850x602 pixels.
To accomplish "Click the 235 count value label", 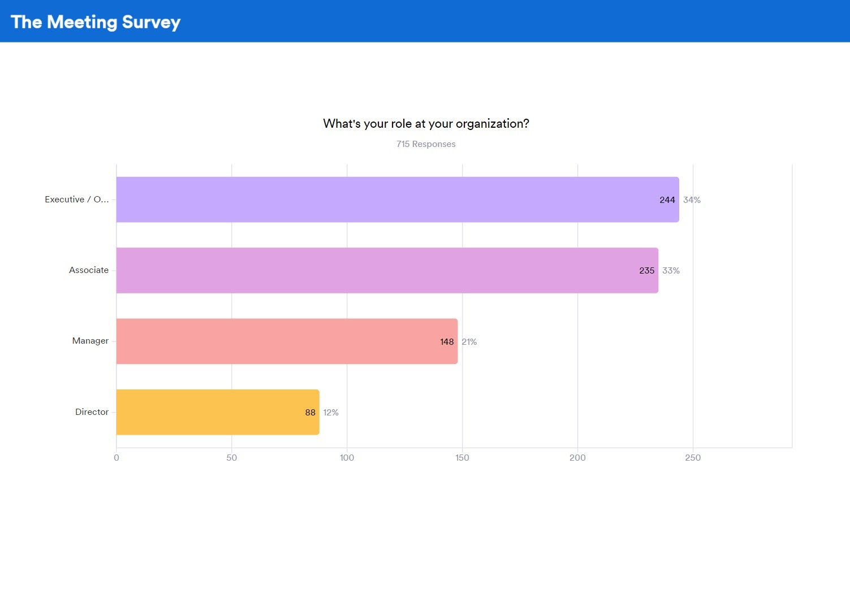I will [647, 271].
